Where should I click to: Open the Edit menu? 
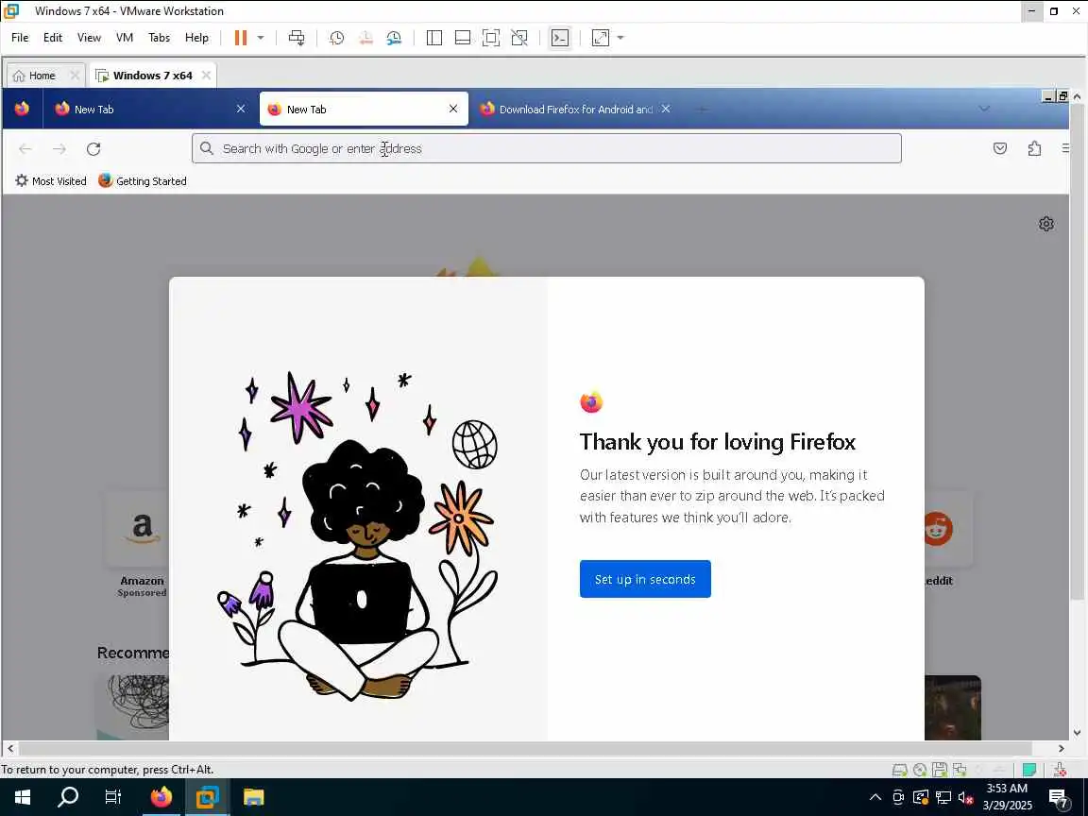pyautogui.click(x=53, y=38)
